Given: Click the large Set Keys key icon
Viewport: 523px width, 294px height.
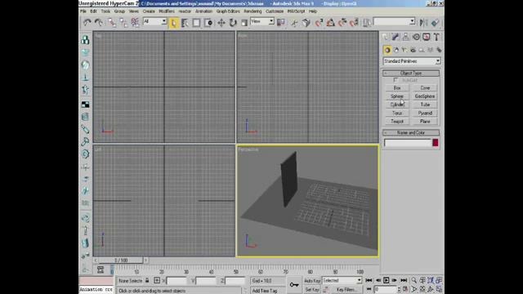Looking at the screenshot, I should point(294,285).
